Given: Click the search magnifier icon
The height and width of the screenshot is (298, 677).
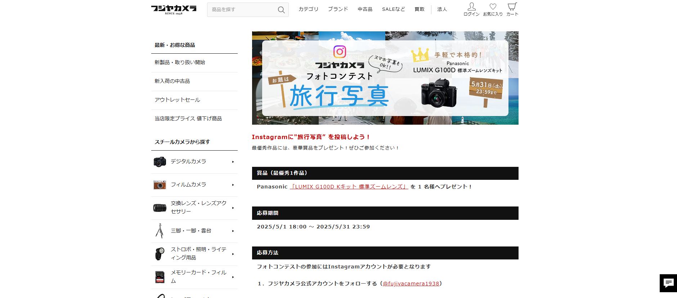Looking at the screenshot, I should coord(281,10).
